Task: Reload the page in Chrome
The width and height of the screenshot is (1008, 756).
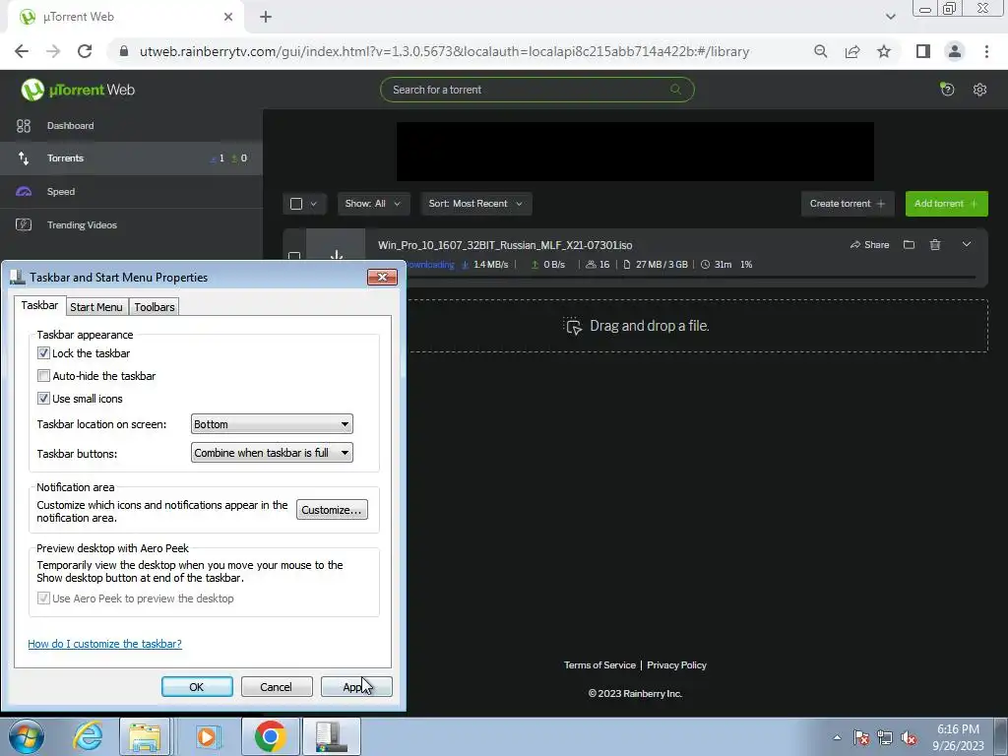Action: point(85,51)
